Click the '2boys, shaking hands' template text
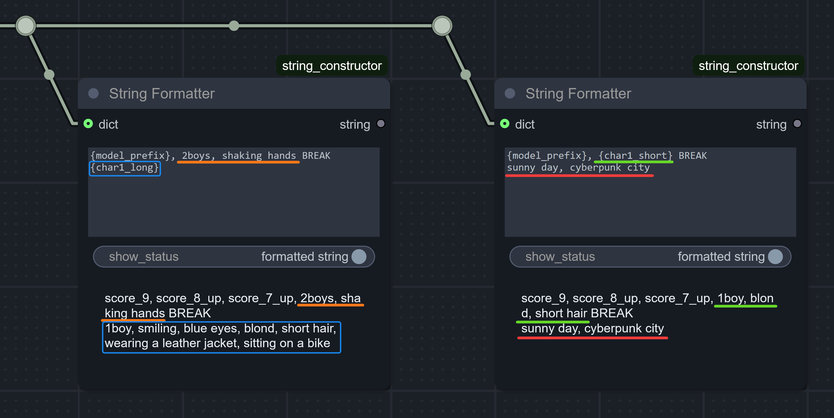This screenshot has width=834, height=418. point(238,156)
